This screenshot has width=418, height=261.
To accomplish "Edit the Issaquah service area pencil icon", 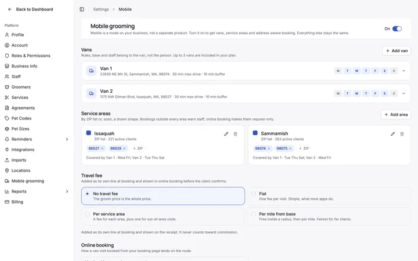I will [x=226, y=134].
